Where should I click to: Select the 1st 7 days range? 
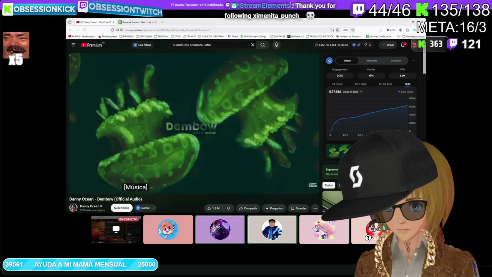tap(361, 84)
